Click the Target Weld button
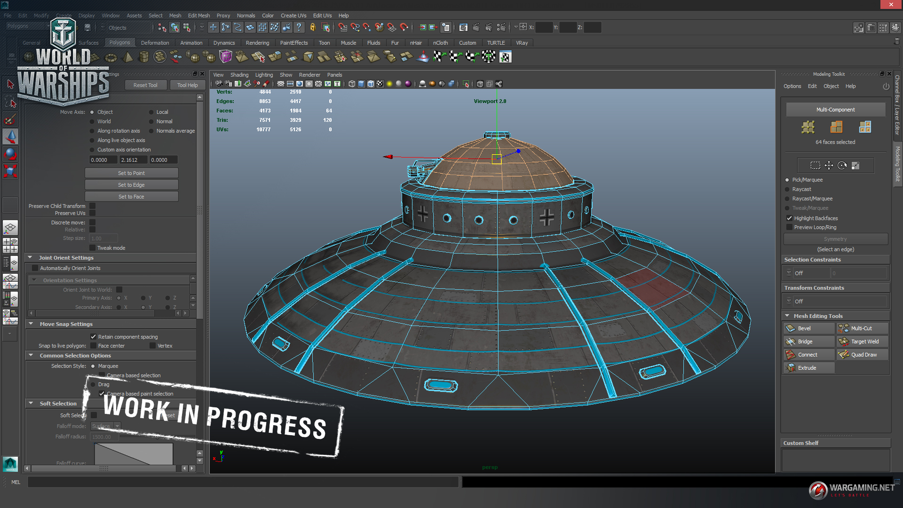Viewport: 903px width, 508px height. click(863, 341)
